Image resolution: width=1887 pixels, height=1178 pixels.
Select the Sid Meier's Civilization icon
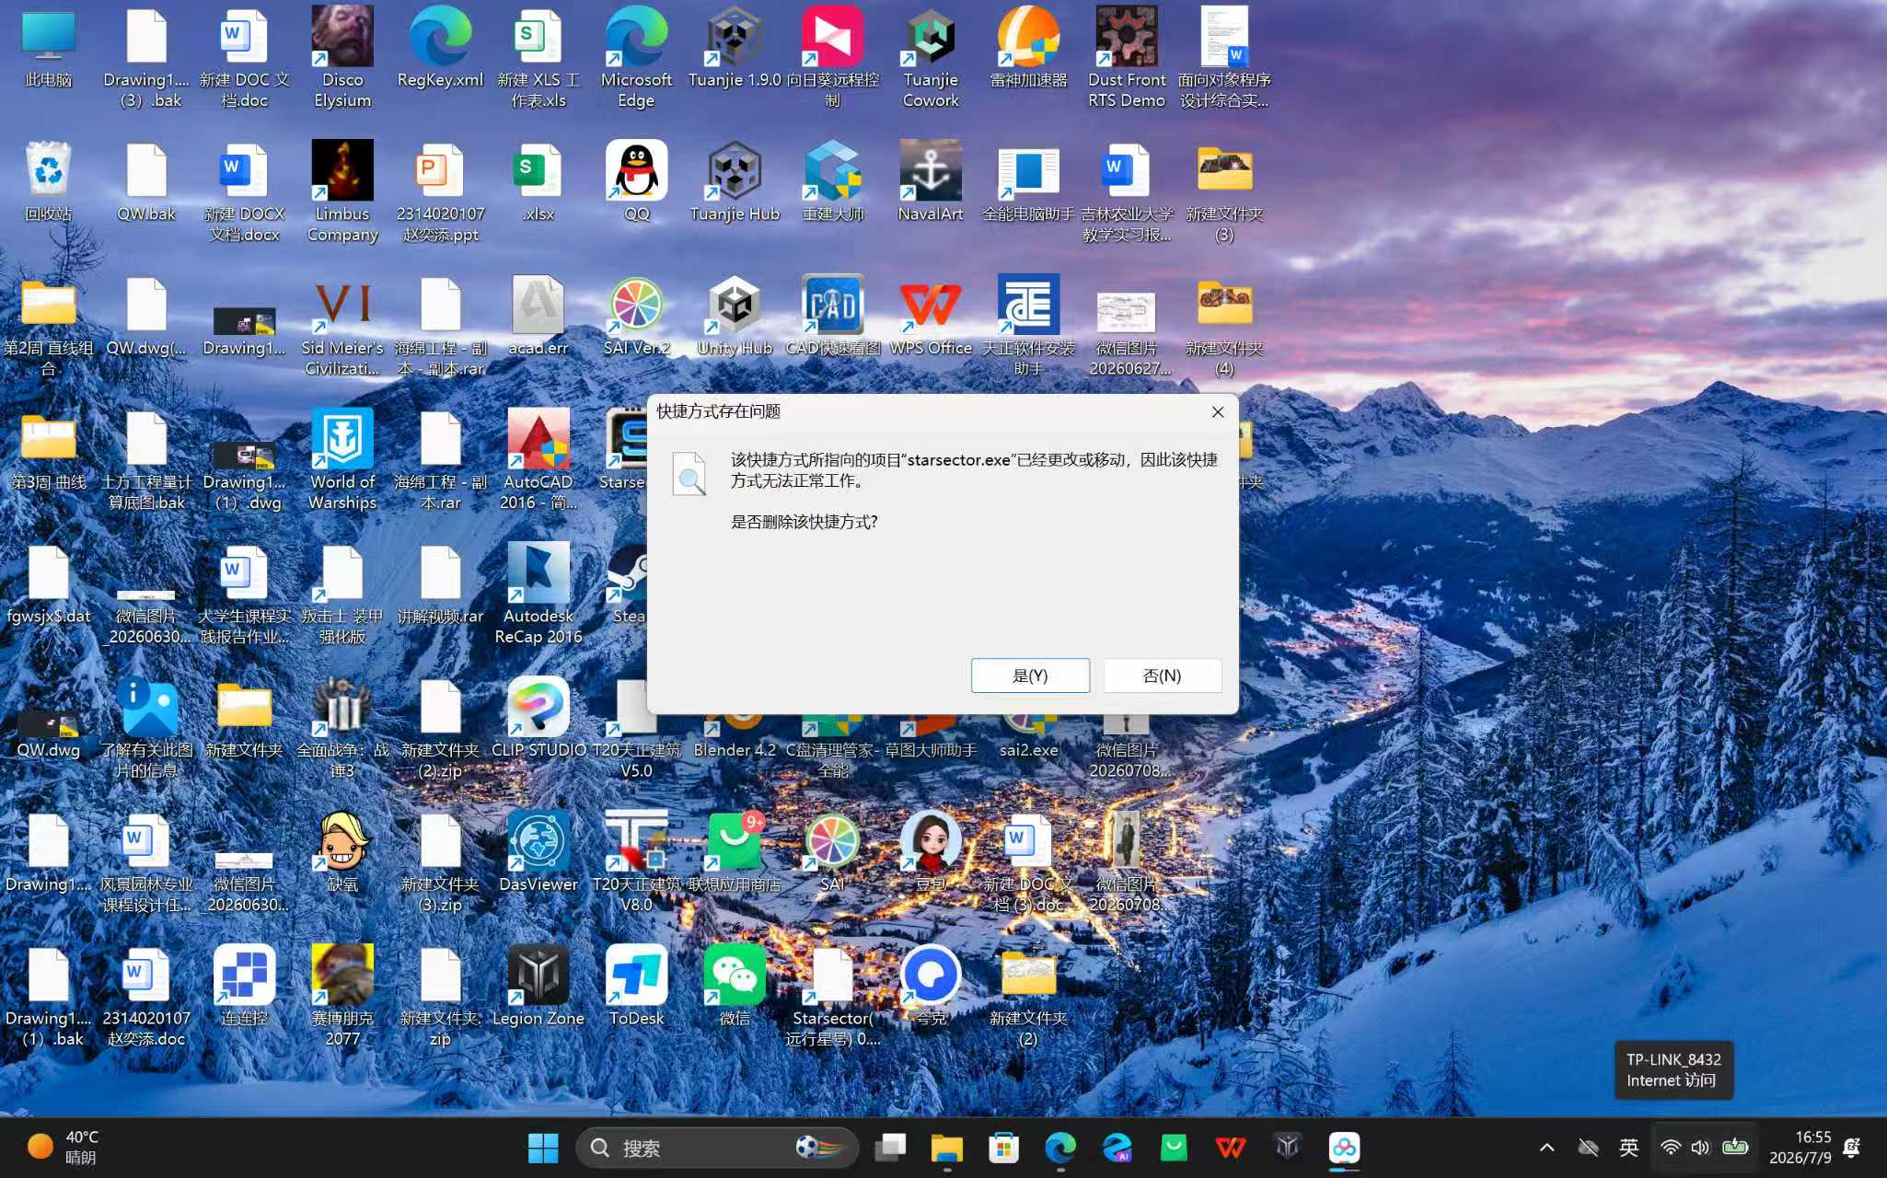point(342,326)
